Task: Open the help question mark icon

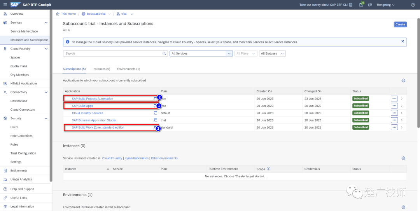Action: click(413, 5)
